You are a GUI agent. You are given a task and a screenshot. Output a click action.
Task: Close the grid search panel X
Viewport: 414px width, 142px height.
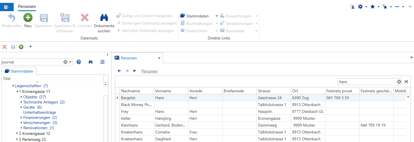coord(406,82)
